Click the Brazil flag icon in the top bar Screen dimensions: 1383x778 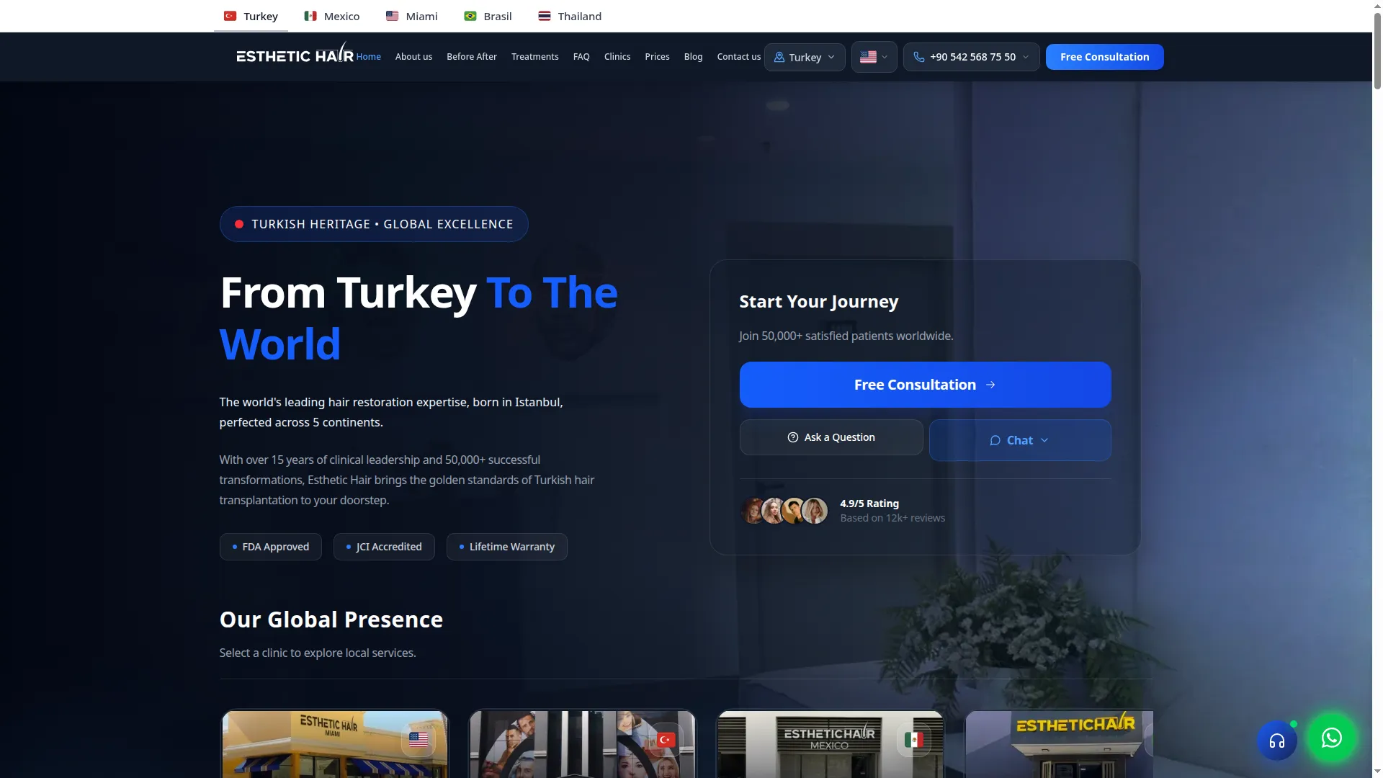[470, 16]
